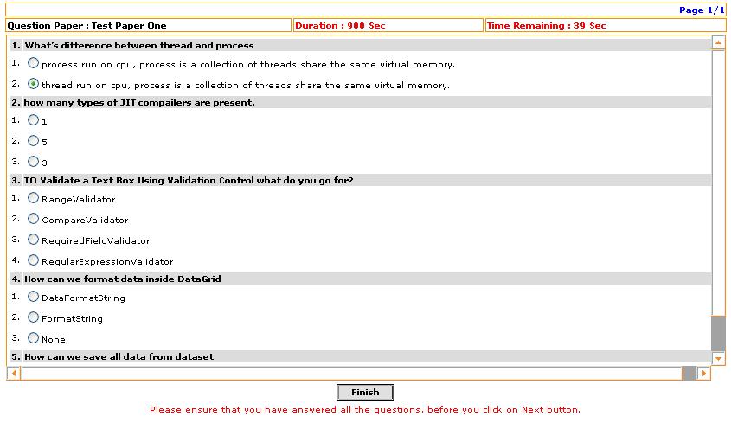Select None for DataGrid format question

tap(33, 337)
